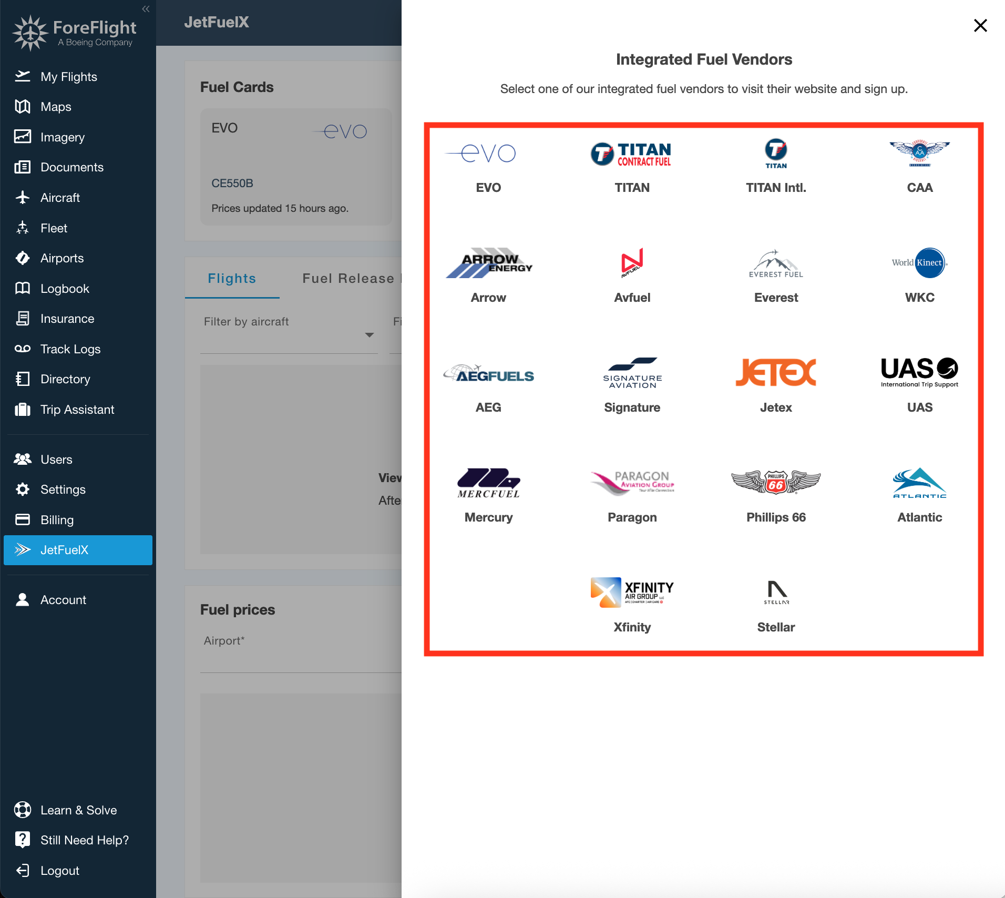Click the Airport input field under Fuel prices

tap(301, 651)
